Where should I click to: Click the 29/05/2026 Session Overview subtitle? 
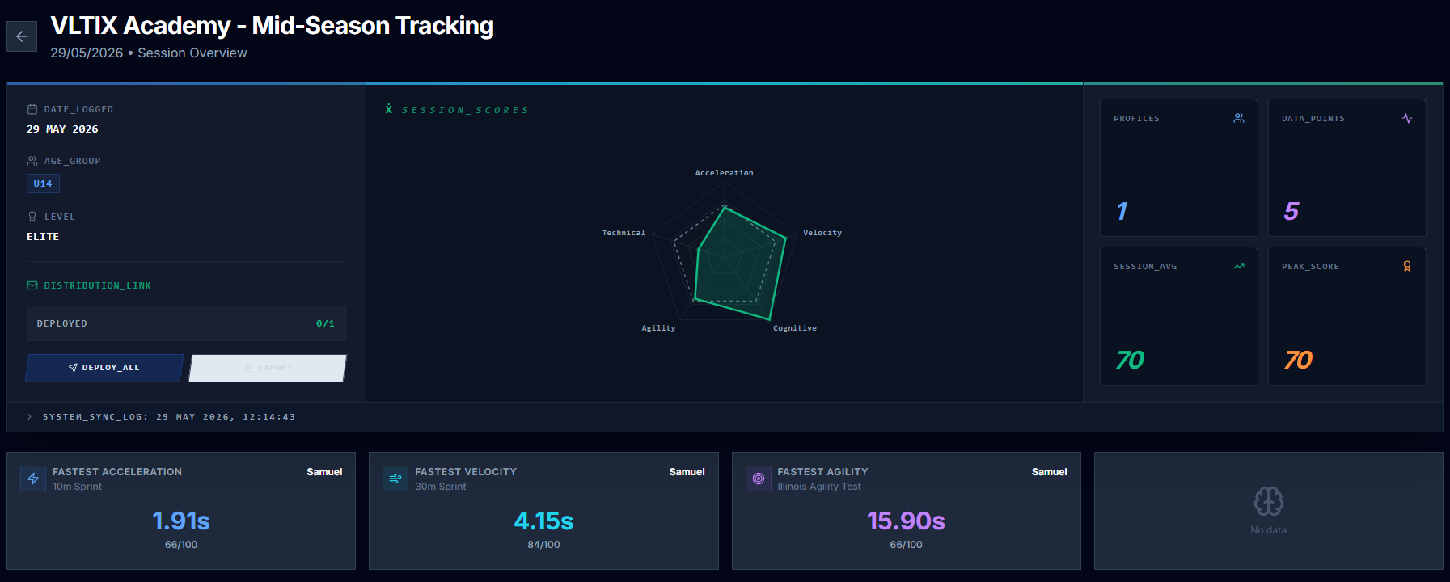click(x=149, y=53)
